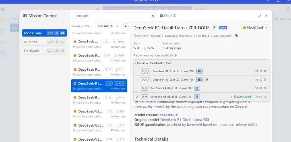The image size is (291, 142).
Task: Open the LM Studio link in description
Action: (148, 102)
